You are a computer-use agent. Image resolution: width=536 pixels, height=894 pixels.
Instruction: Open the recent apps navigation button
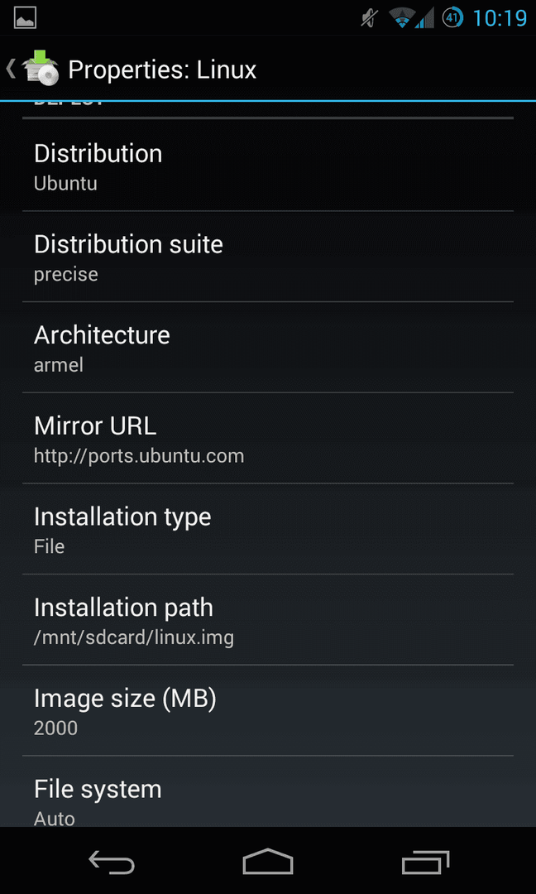(x=425, y=862)
